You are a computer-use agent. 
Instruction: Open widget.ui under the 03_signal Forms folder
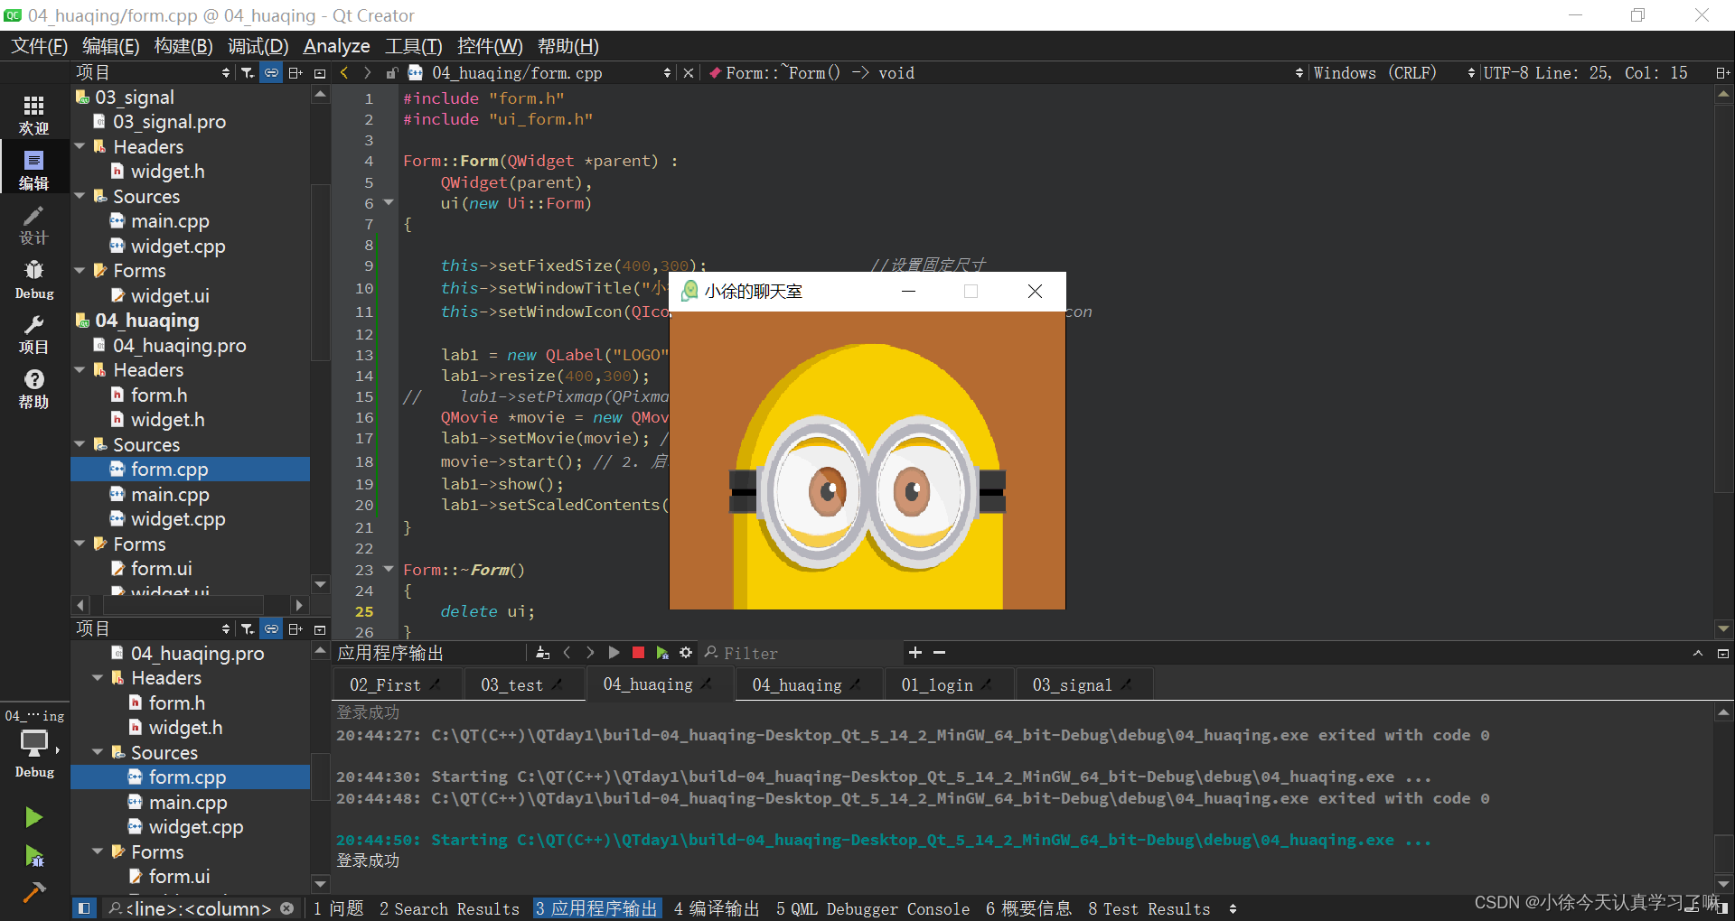(x=170, y=295)
